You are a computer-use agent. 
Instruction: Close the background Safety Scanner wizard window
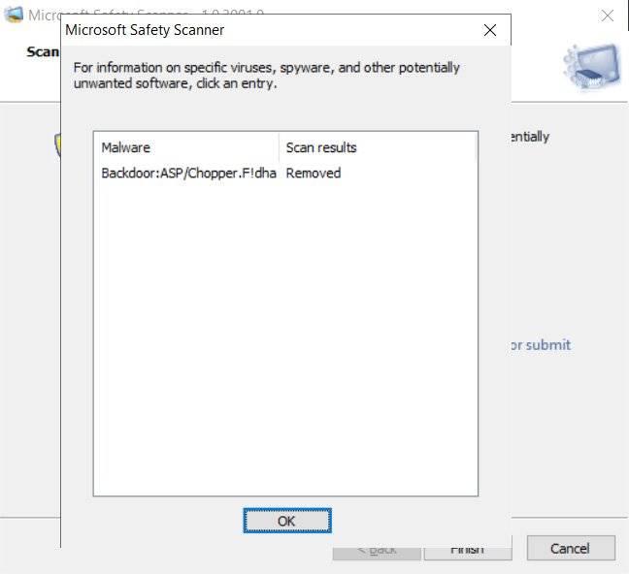click(608, 16)
